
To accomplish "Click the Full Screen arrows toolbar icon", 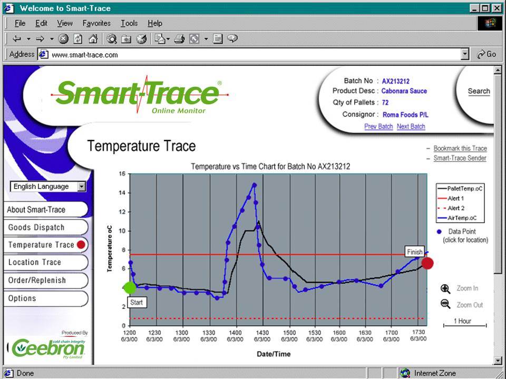I will (194, 39).
